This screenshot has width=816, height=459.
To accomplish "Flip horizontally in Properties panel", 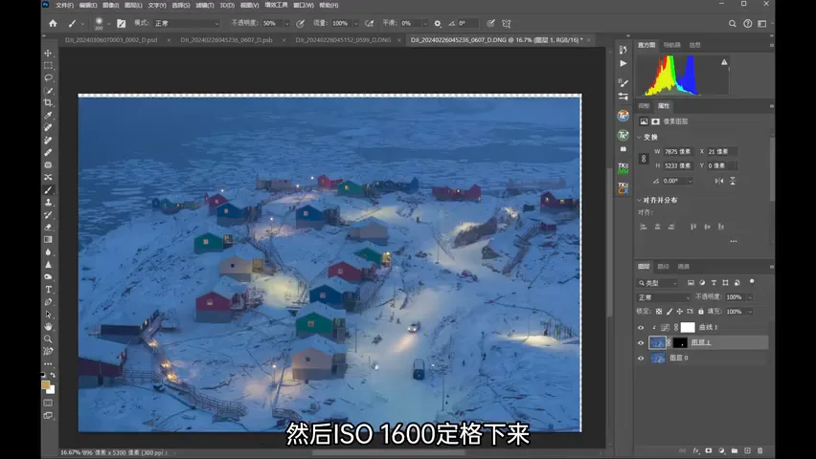I will (718, 181).
